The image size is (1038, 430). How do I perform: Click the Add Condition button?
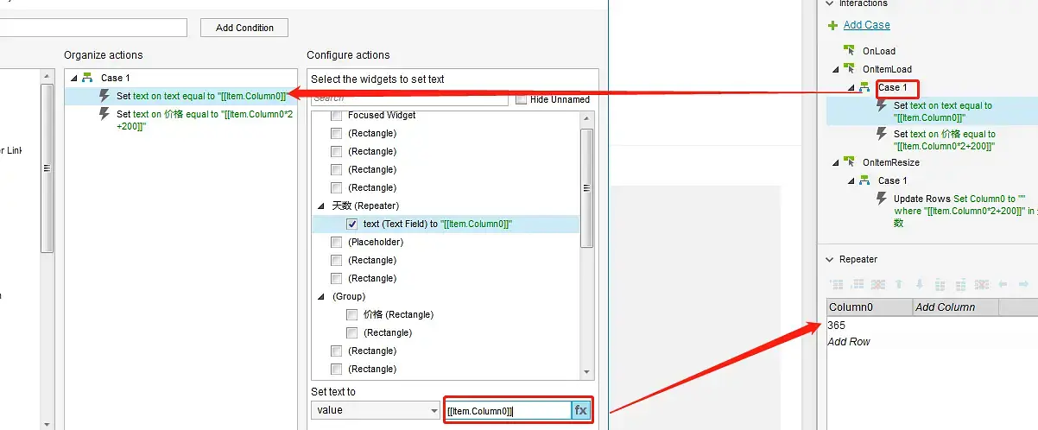tap(244, 28)
